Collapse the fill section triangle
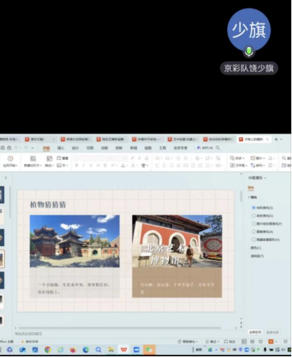292x357 pixels. 249,197
